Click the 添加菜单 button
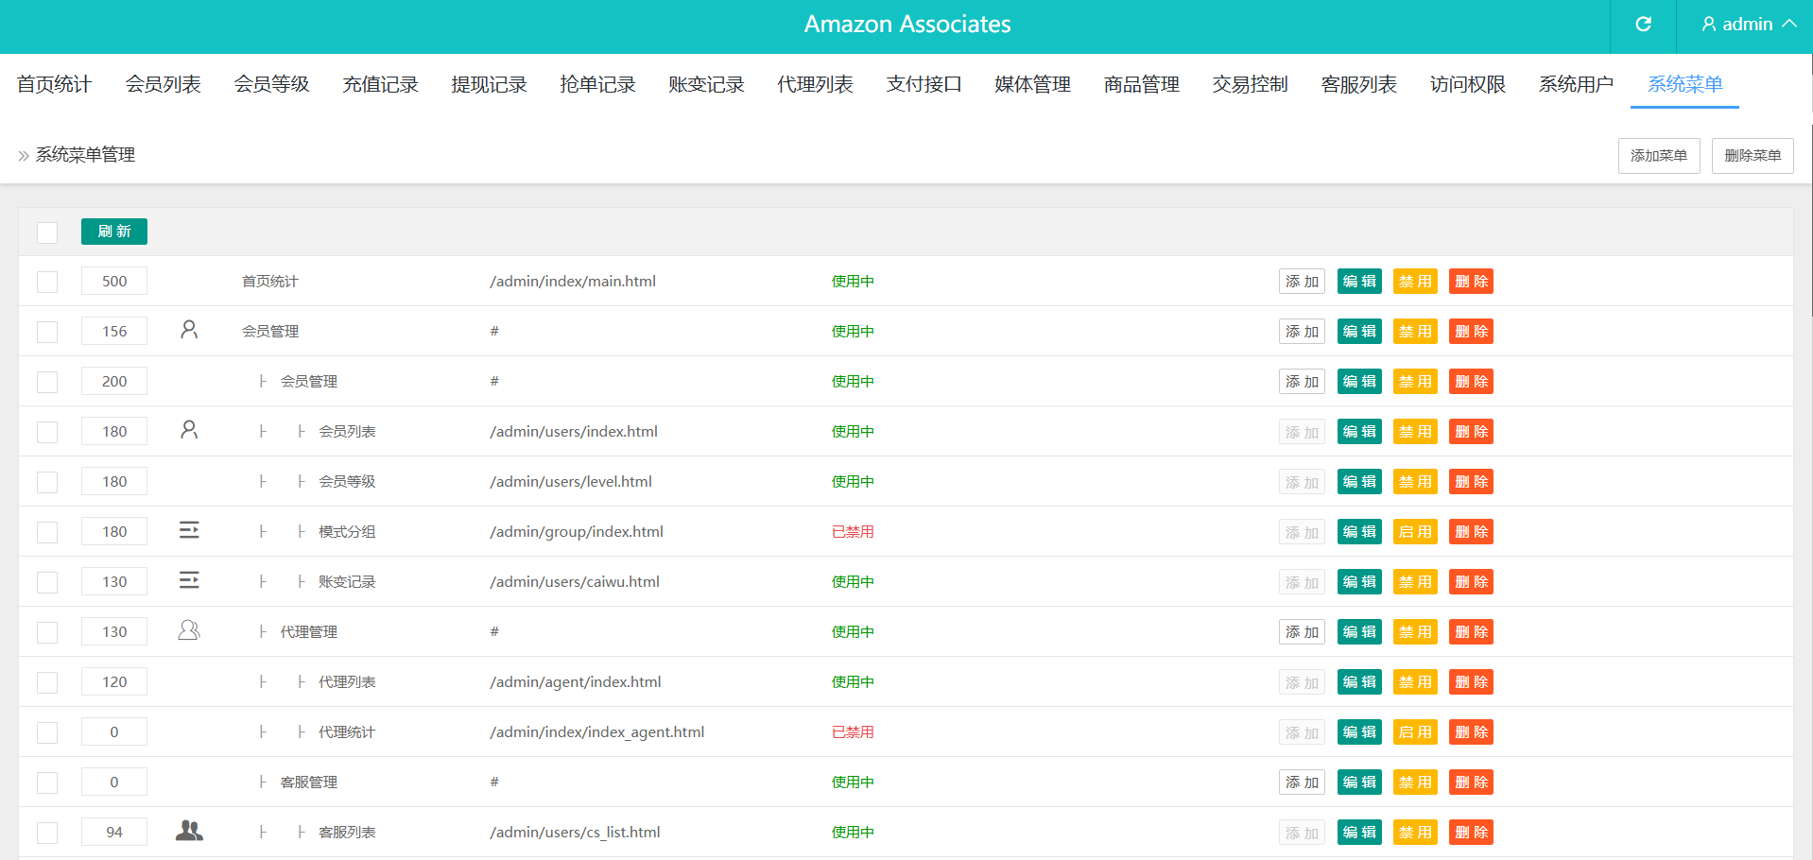 1659,156
